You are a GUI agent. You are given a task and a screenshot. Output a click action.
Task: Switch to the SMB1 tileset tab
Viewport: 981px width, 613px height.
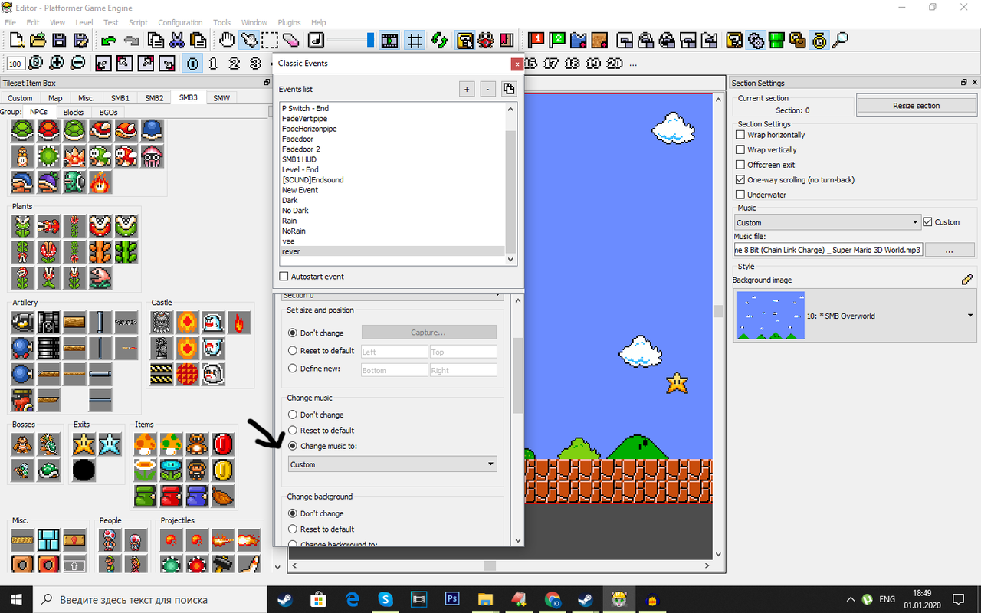tap(120, 98)
